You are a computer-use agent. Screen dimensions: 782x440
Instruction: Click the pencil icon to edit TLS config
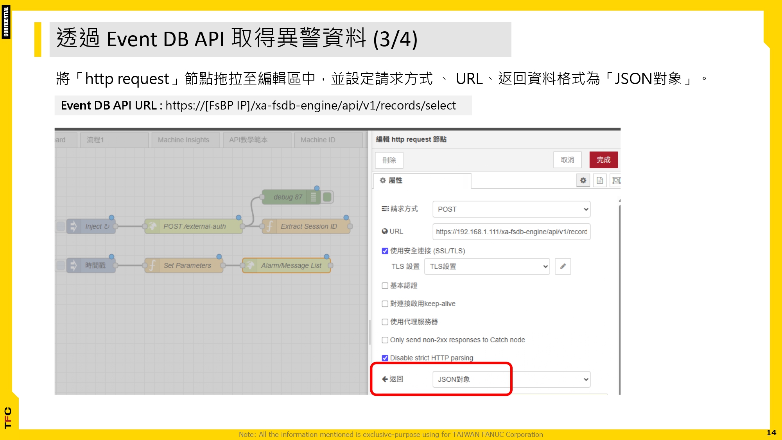click(x=563, y=266)
